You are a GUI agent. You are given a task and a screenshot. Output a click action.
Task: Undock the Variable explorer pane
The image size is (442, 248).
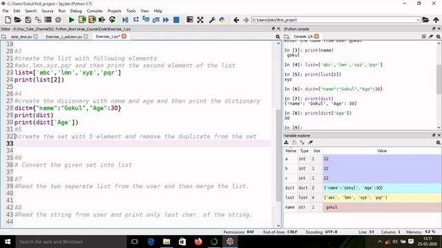[x=434, y=135]
